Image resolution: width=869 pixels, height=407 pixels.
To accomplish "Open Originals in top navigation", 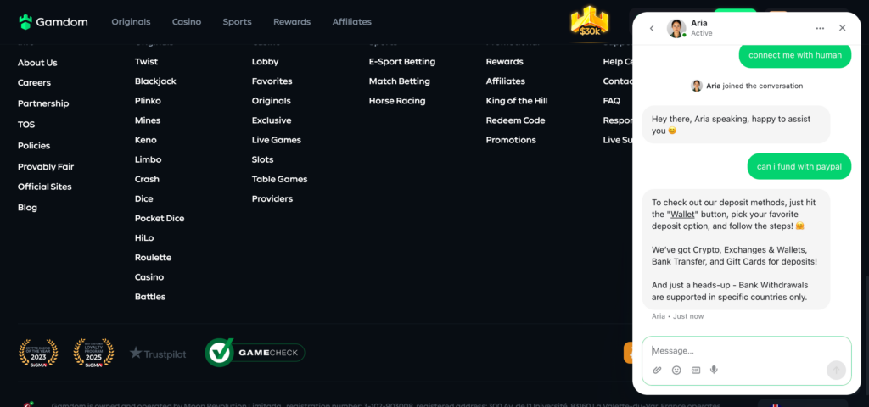I will pos(131,22).
